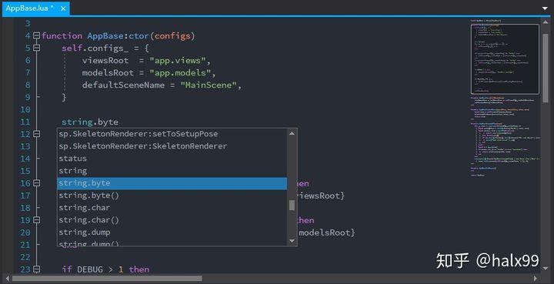Collapse the if DEBUG block on line 23
Image resolution: width=554 pixels, height=284 pixels.
point(36,269)
